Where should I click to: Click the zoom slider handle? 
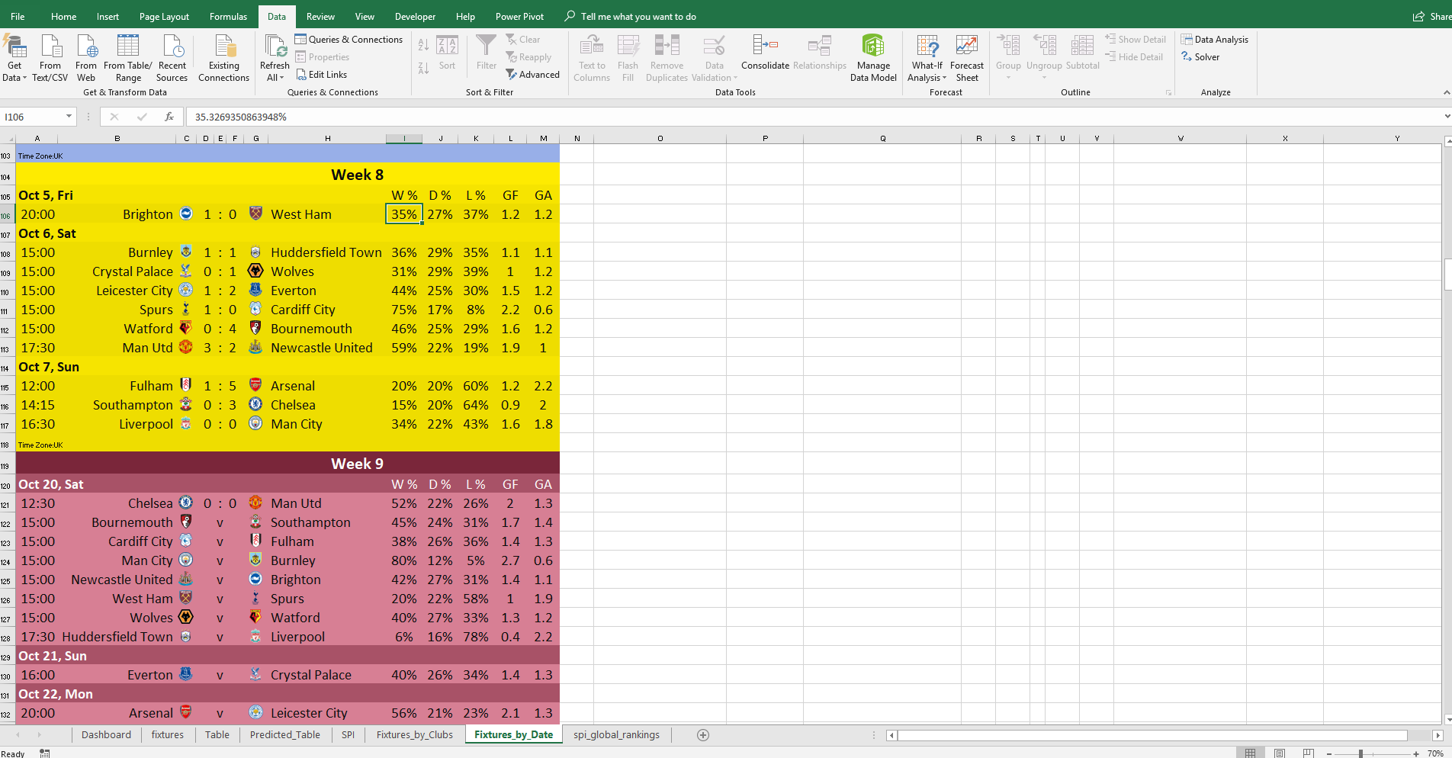point(1360,753)
